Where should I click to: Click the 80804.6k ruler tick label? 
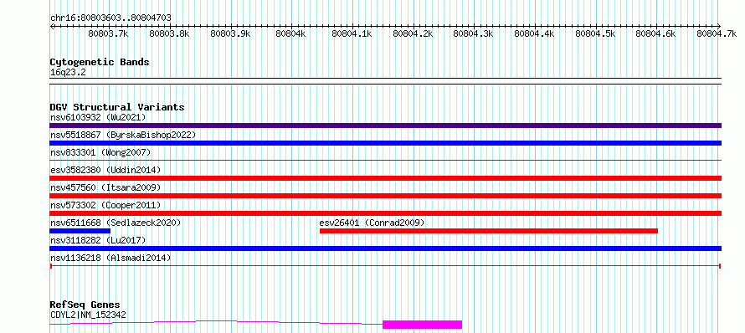pos(655,33)
